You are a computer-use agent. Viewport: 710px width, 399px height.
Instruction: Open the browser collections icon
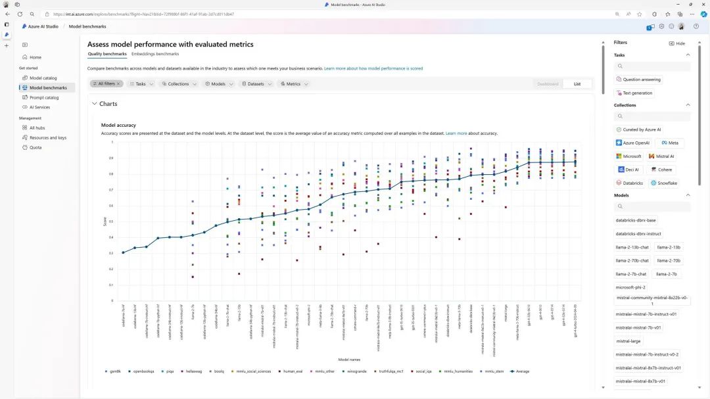(x=680, y=14)
